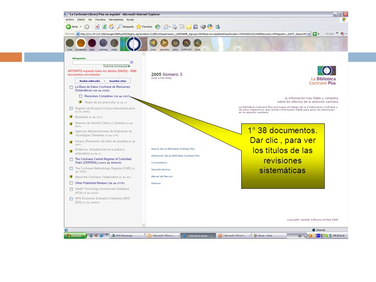Check NHS Economic Evaluation Database checkbox
This screenshot has width=376, height=282.
tap(71, 199)
